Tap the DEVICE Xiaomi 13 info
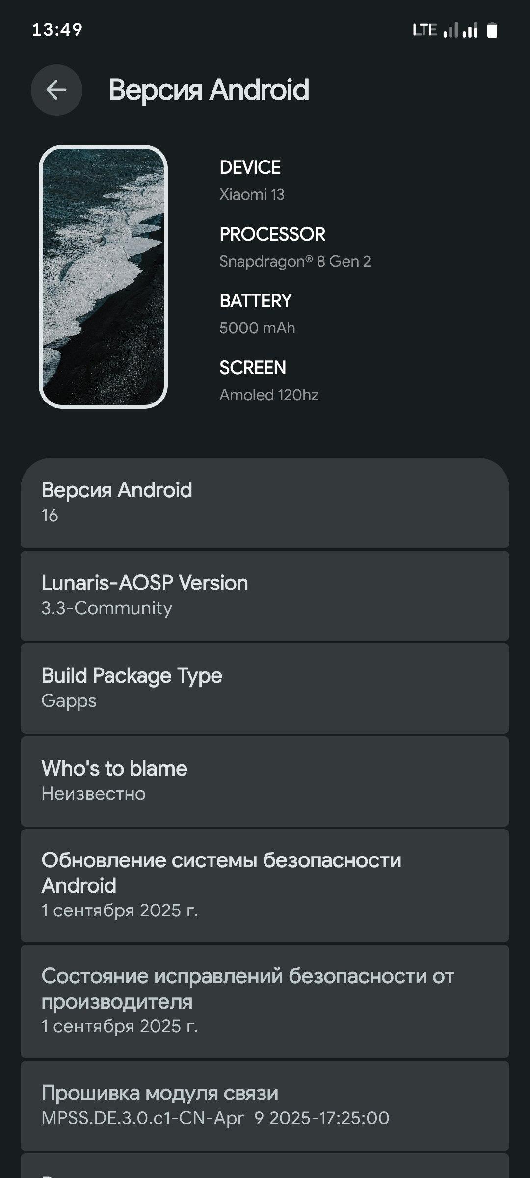Viewport: 530px width, 1178px height. (x=252, y=181)
